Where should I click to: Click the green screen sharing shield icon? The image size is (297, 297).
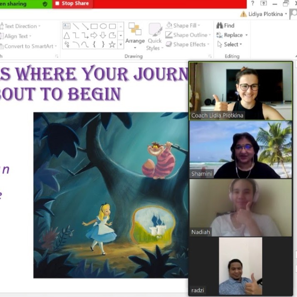(45, 4)
